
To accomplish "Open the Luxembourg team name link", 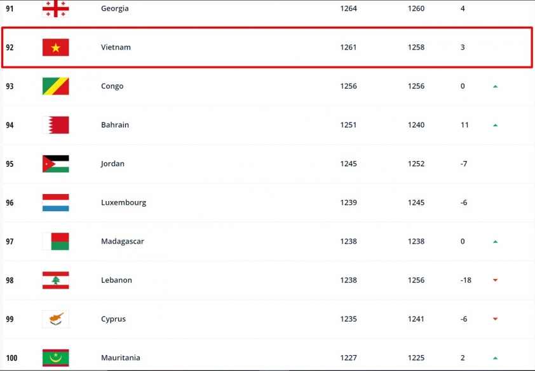I will point(123,203).
